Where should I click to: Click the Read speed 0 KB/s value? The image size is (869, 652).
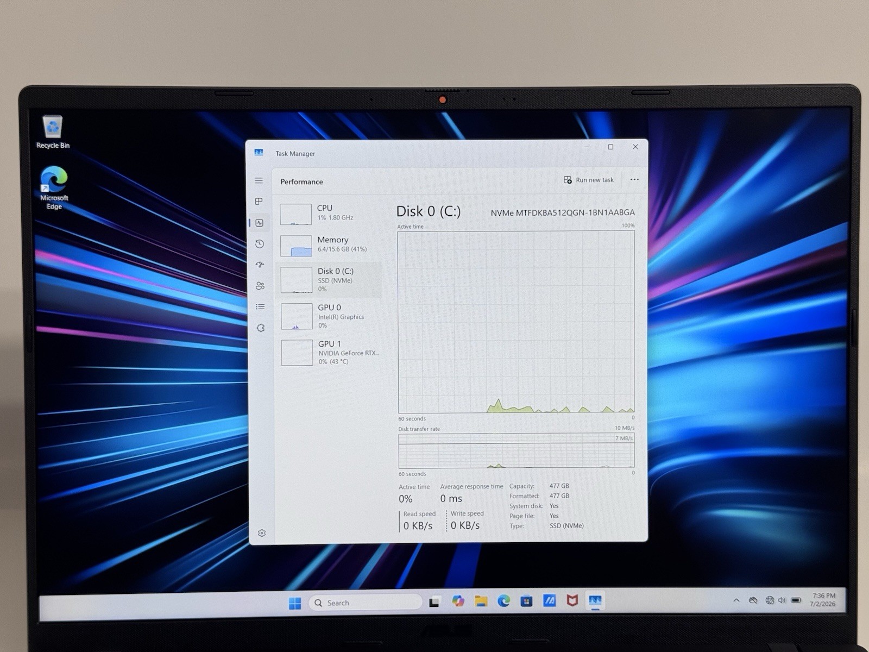[x=418, y=525]
